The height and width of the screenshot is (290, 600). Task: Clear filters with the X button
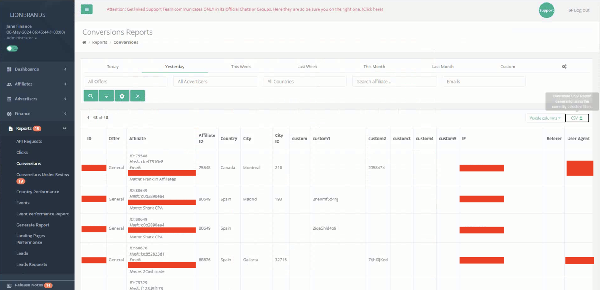tap(137, 96)
